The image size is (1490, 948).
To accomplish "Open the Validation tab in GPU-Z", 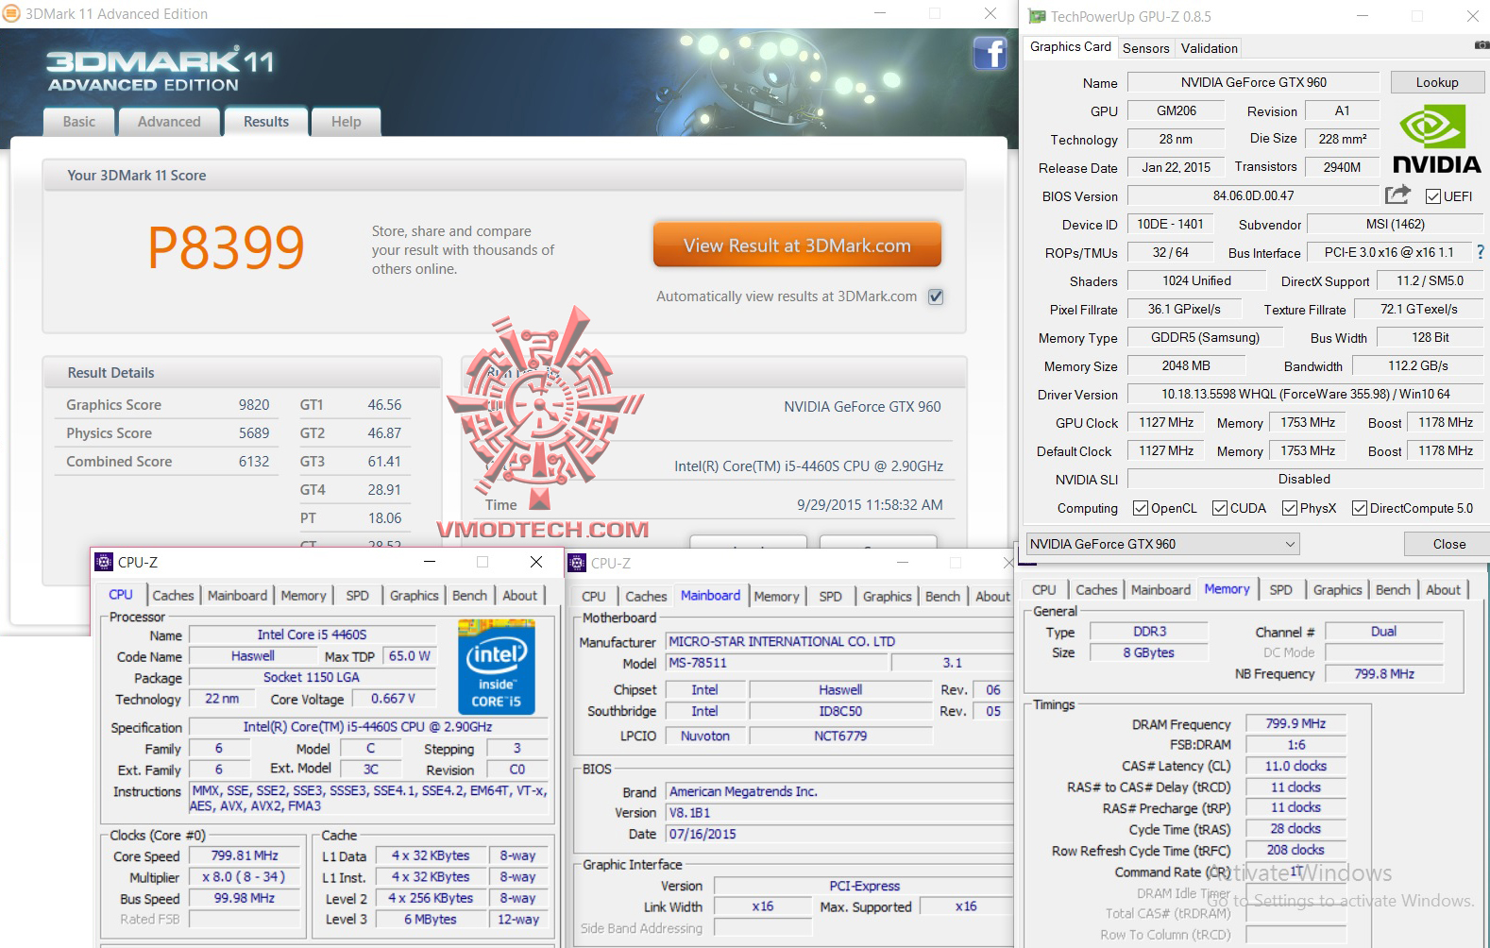I will [1209, 48].
